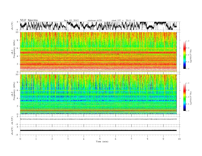This screenshot has height=156, width=202.
Task: Click the "Time (min)" axis label
Action: tap(102, 141)
